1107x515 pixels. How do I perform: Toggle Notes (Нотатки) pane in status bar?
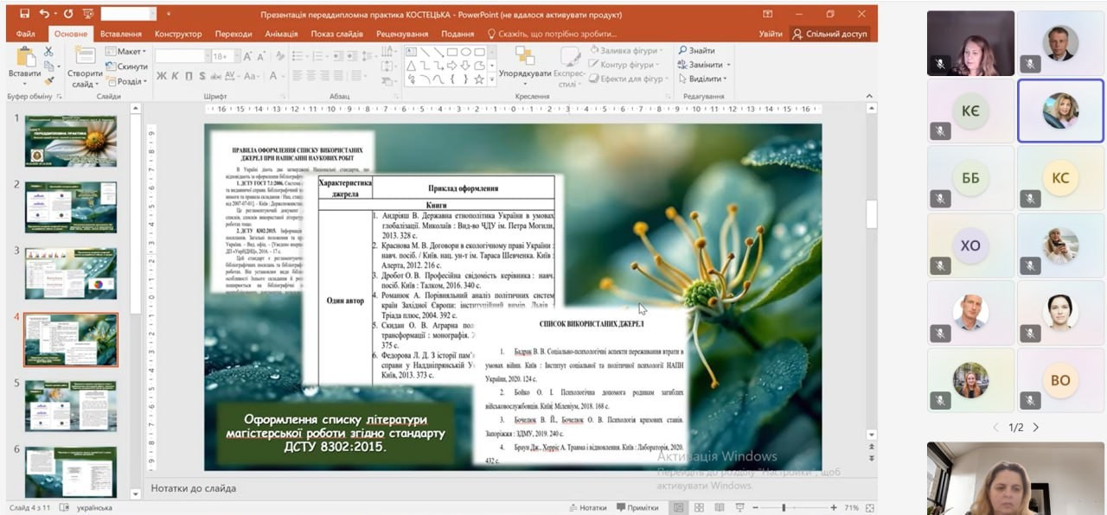[587, 508]
